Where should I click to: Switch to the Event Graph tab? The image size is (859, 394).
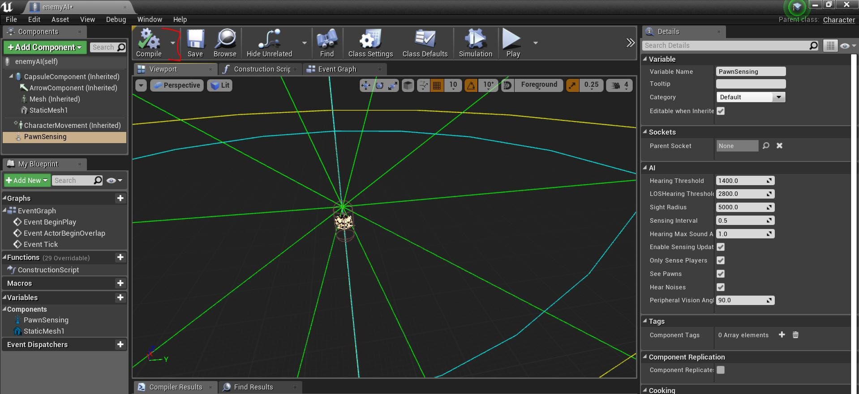click(337, 69)
